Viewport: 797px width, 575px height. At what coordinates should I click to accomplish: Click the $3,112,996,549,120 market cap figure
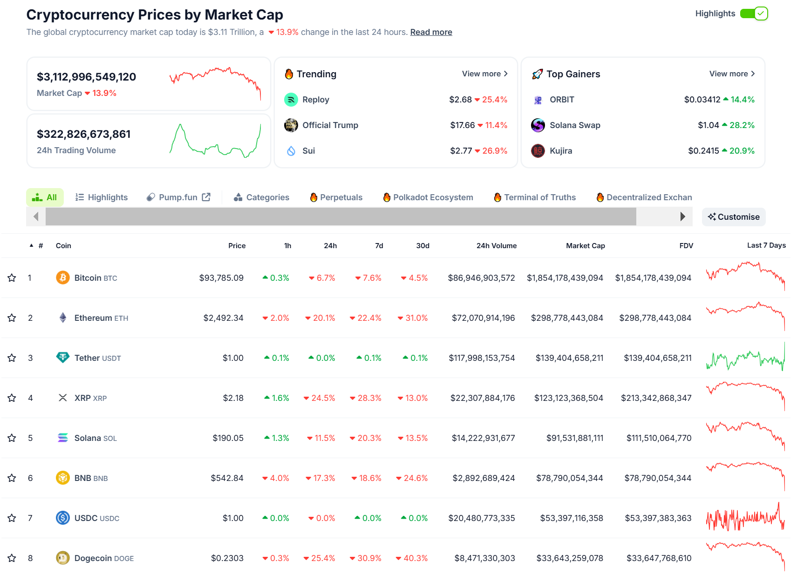[86, 77]
